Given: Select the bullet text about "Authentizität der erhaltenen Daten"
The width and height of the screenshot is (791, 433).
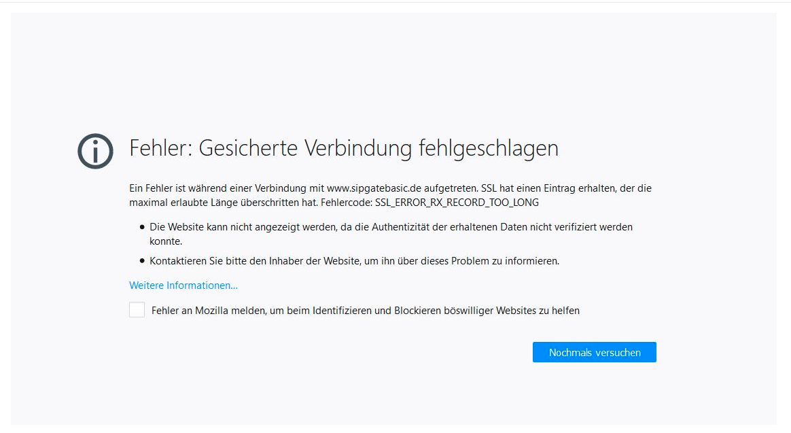Looking at the screenshot, I should [391, 227].
